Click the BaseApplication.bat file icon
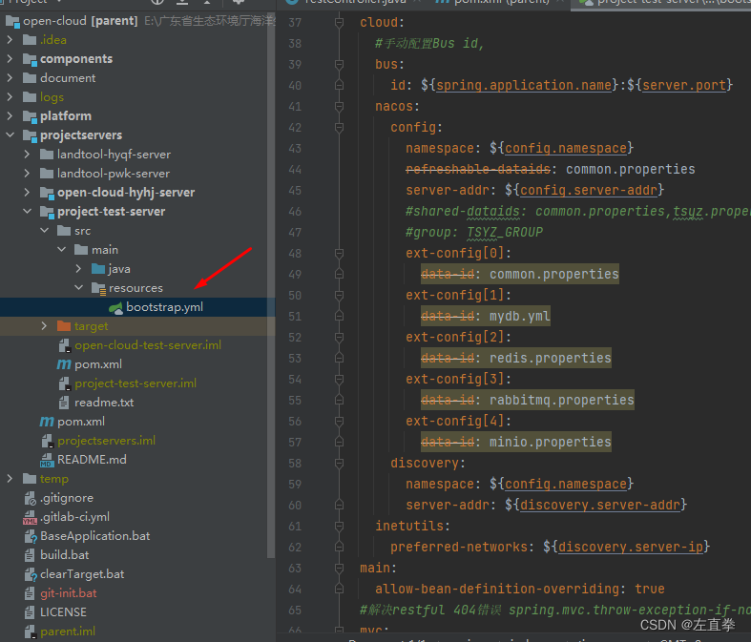751x642 pixels. (x=31, y=537)
